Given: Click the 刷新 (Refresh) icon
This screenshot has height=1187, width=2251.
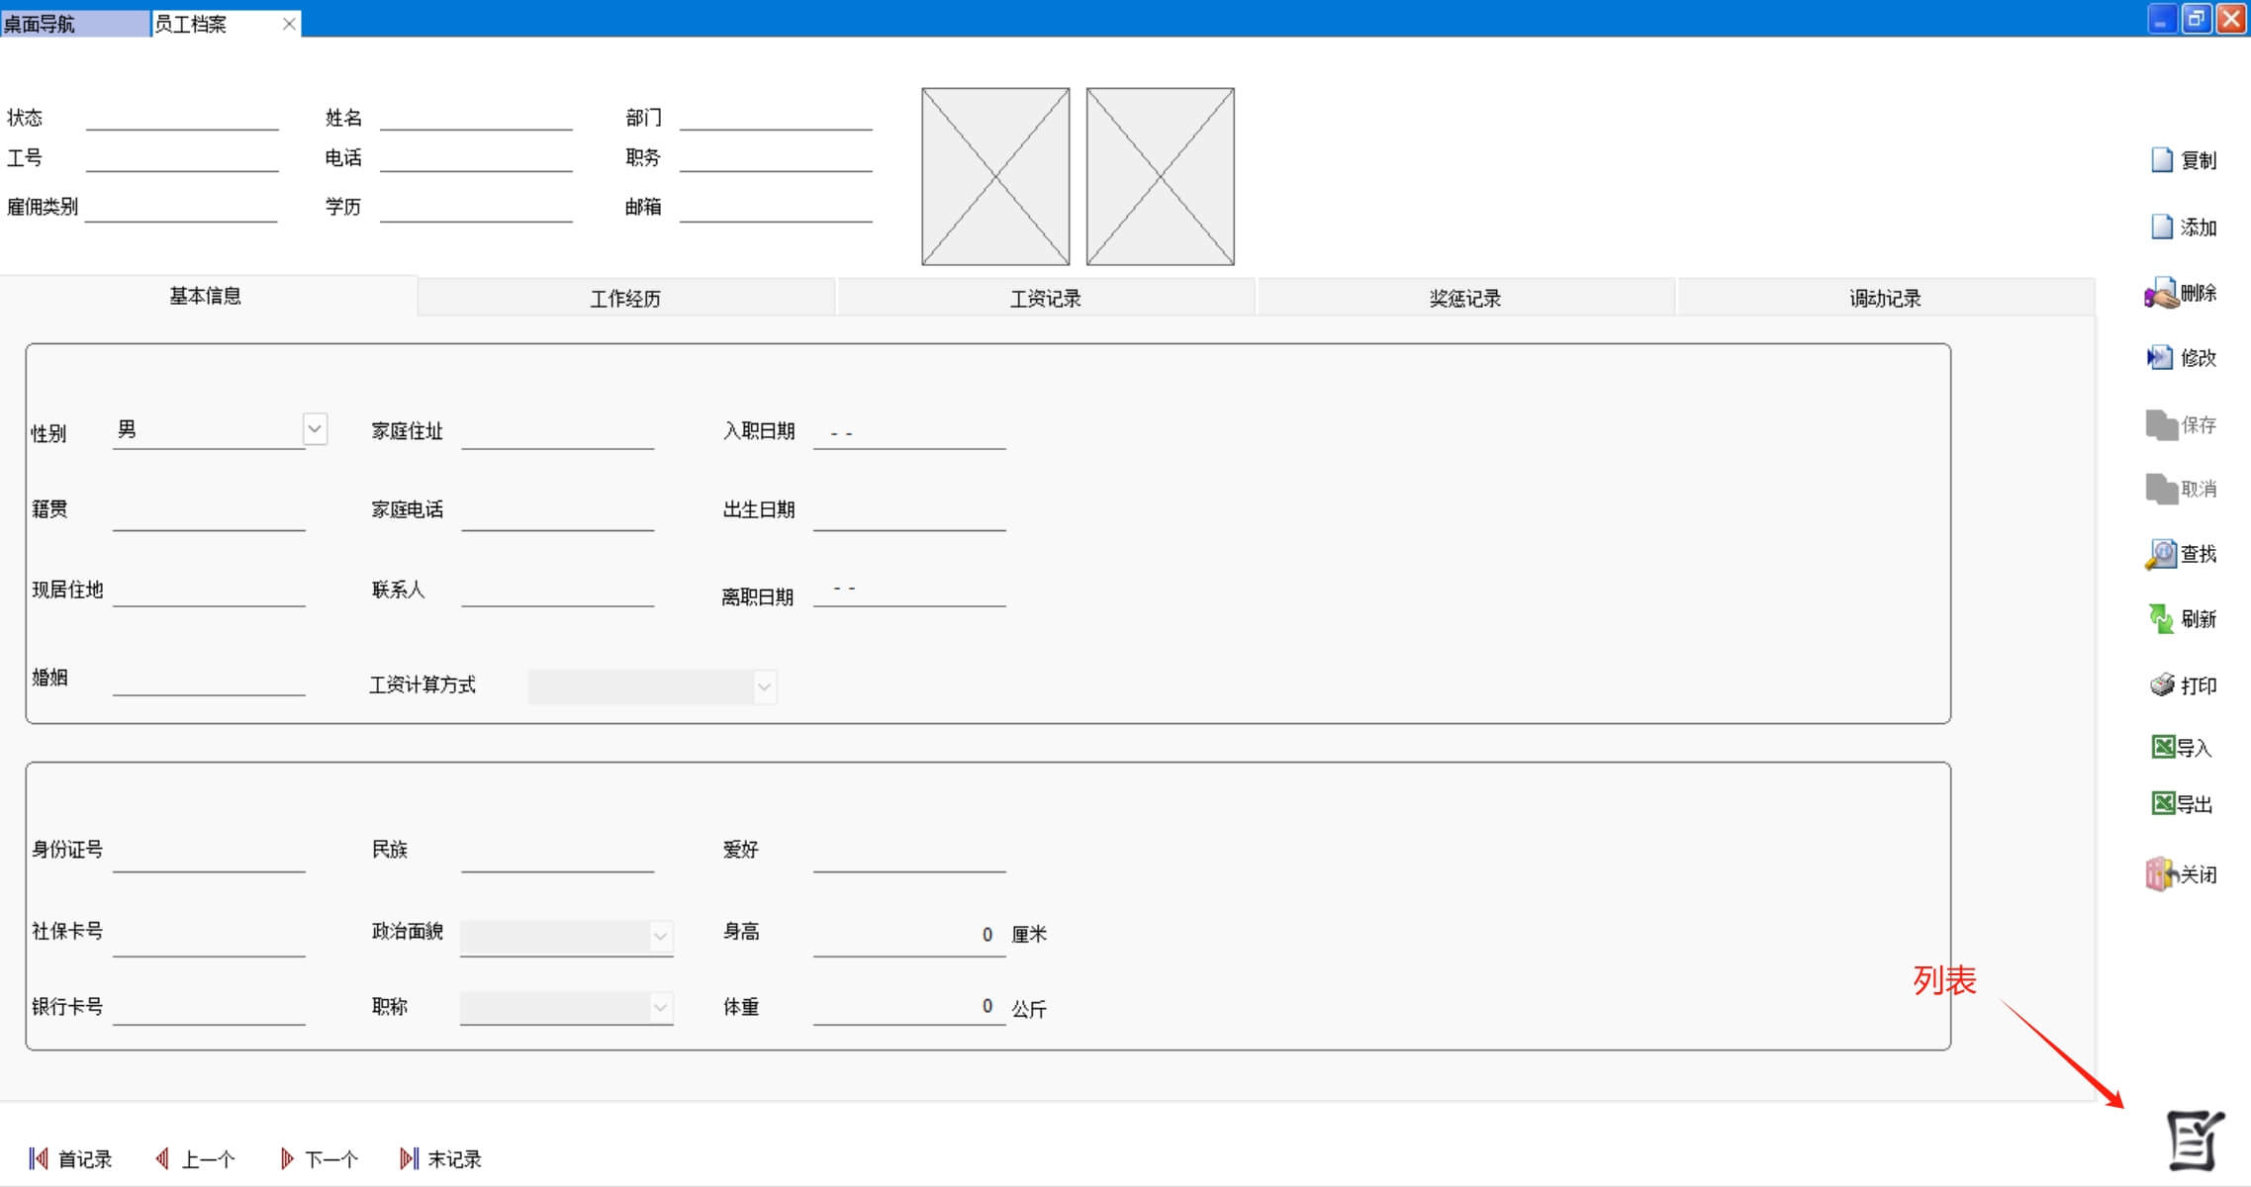Looking at the screenshot, I should (x=2161, y=619).
